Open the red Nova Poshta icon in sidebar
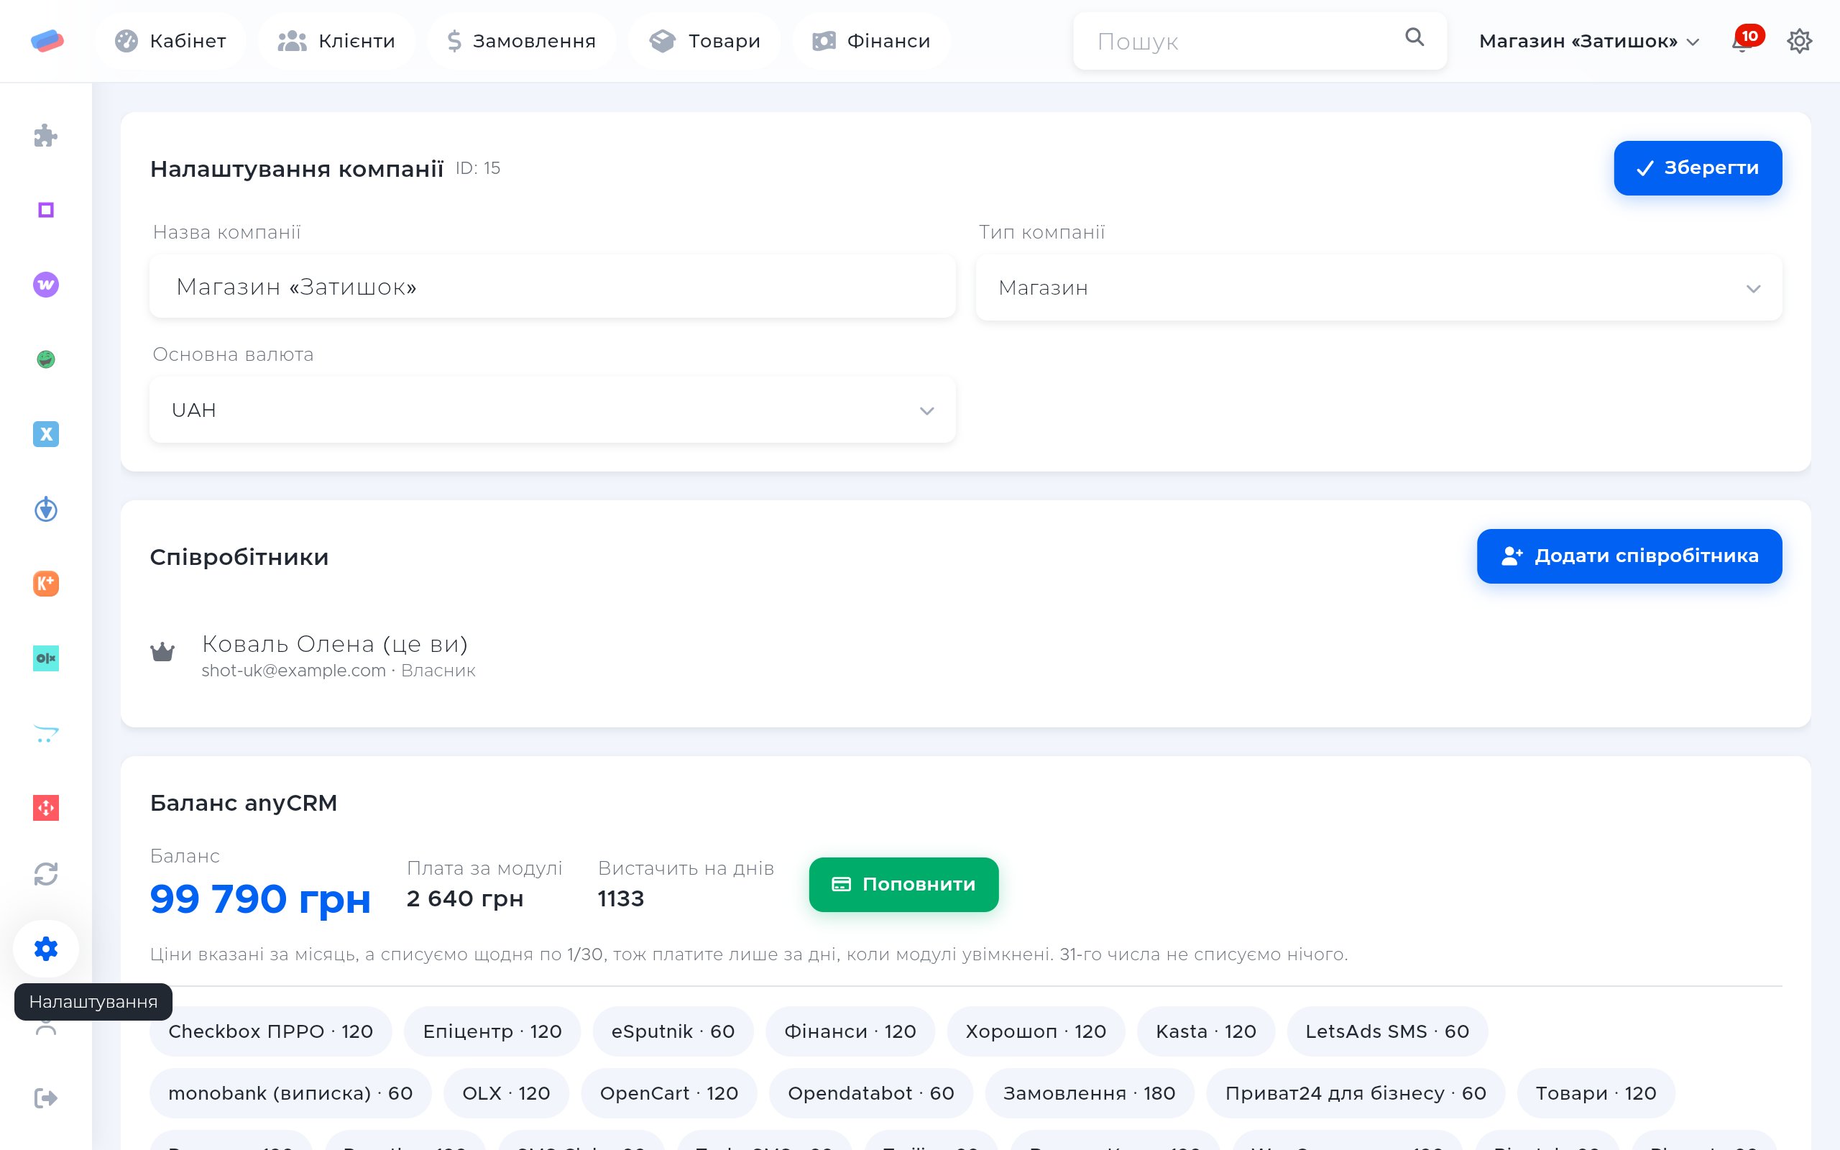Viewport: 1840px width, 1150px height. click(45, 808)
